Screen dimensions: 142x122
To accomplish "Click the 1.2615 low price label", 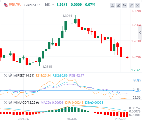I will pyautogui.click(x=47, y=67).
